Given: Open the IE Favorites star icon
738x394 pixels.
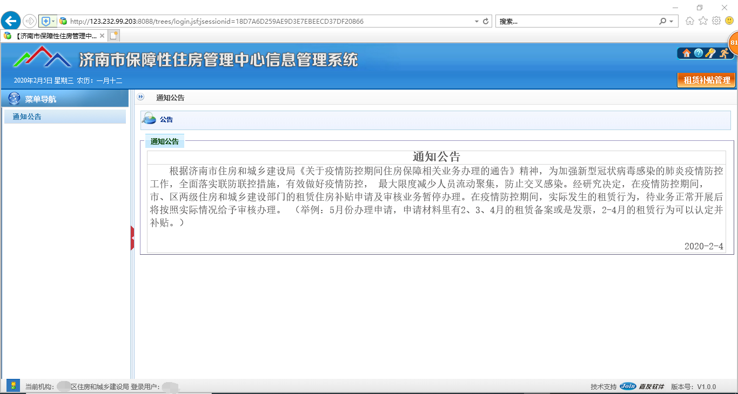Looking at the screenshot, I should (703, 21).
